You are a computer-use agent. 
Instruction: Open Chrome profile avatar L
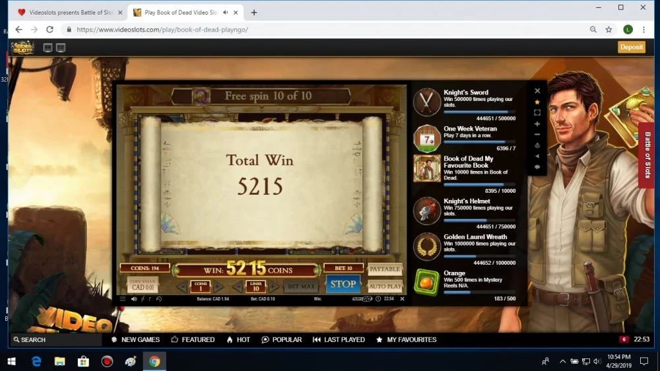pyautogui.click(x=628, y=30)
